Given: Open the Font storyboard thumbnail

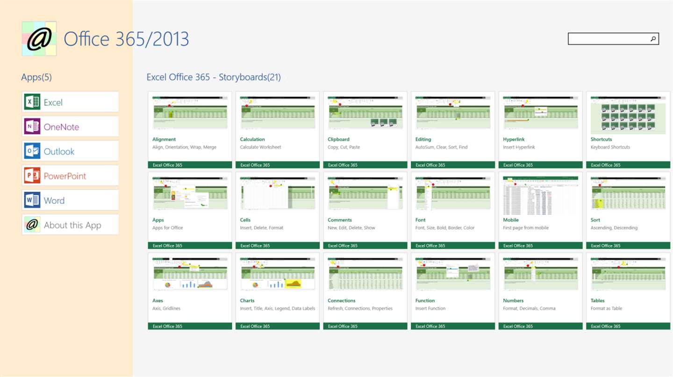Looking at the screenshot, I should [453, 194].
